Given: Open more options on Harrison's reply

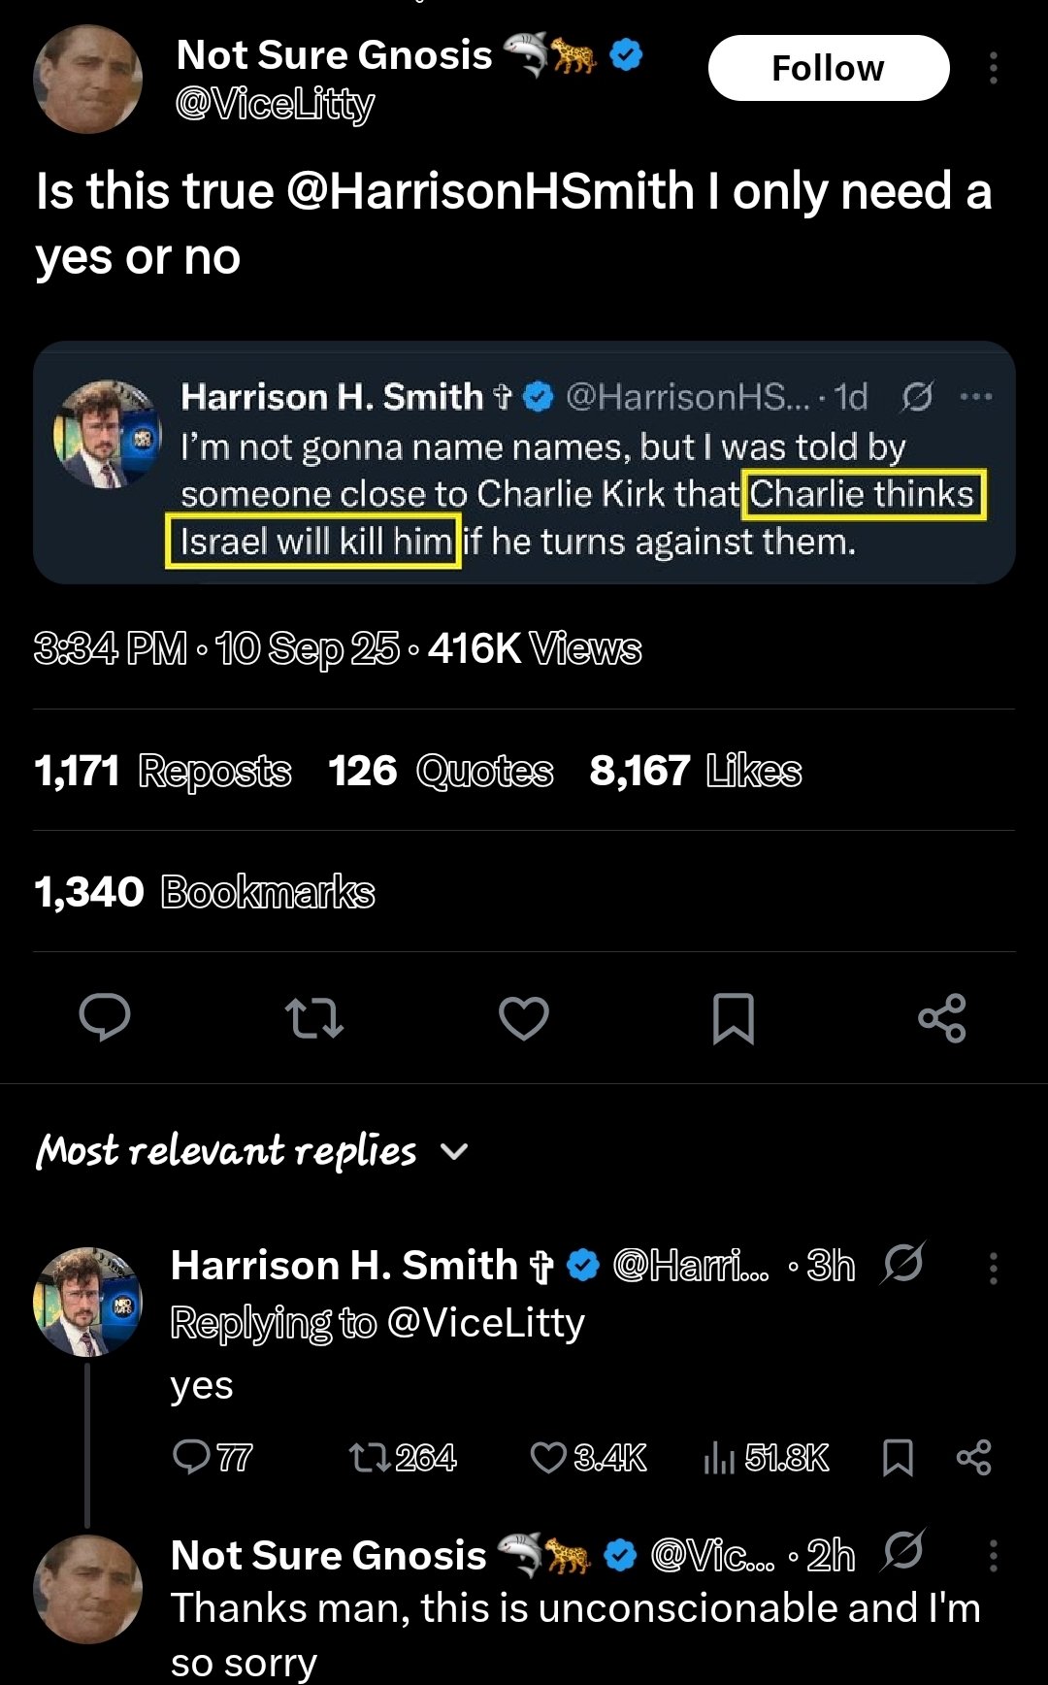Looking at the screenshot, I should click(993, 1268).
